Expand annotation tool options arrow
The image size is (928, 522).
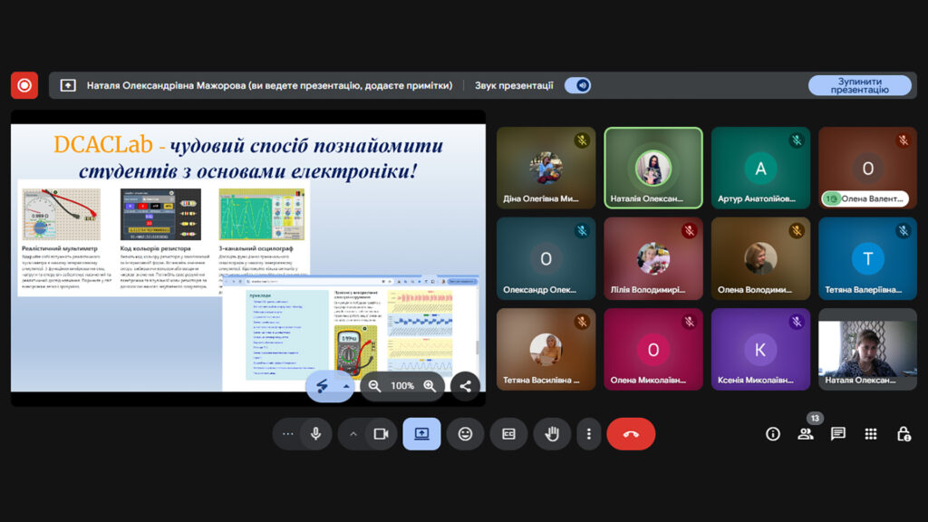click(346, 386)
